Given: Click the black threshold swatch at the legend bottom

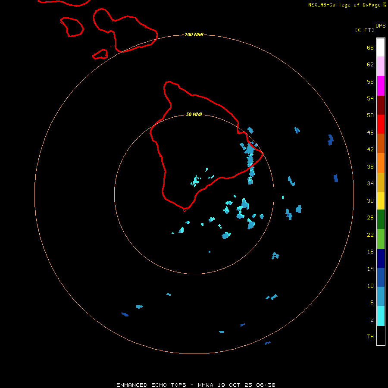Looking at the screenshot, I should 381,335.
